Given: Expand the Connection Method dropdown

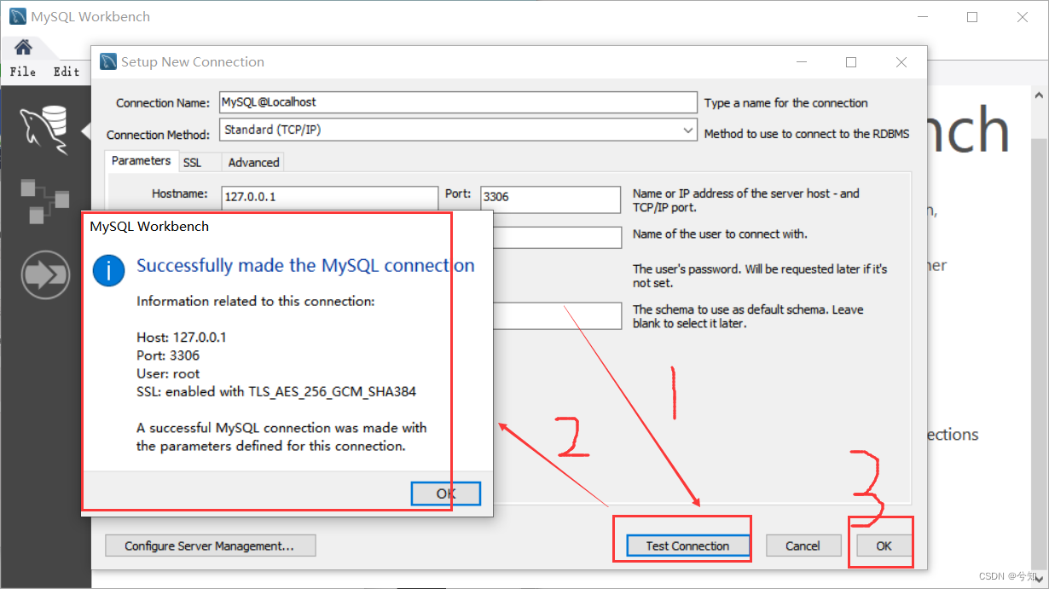Looking at the screenshot, I should (x=688, y=130).
